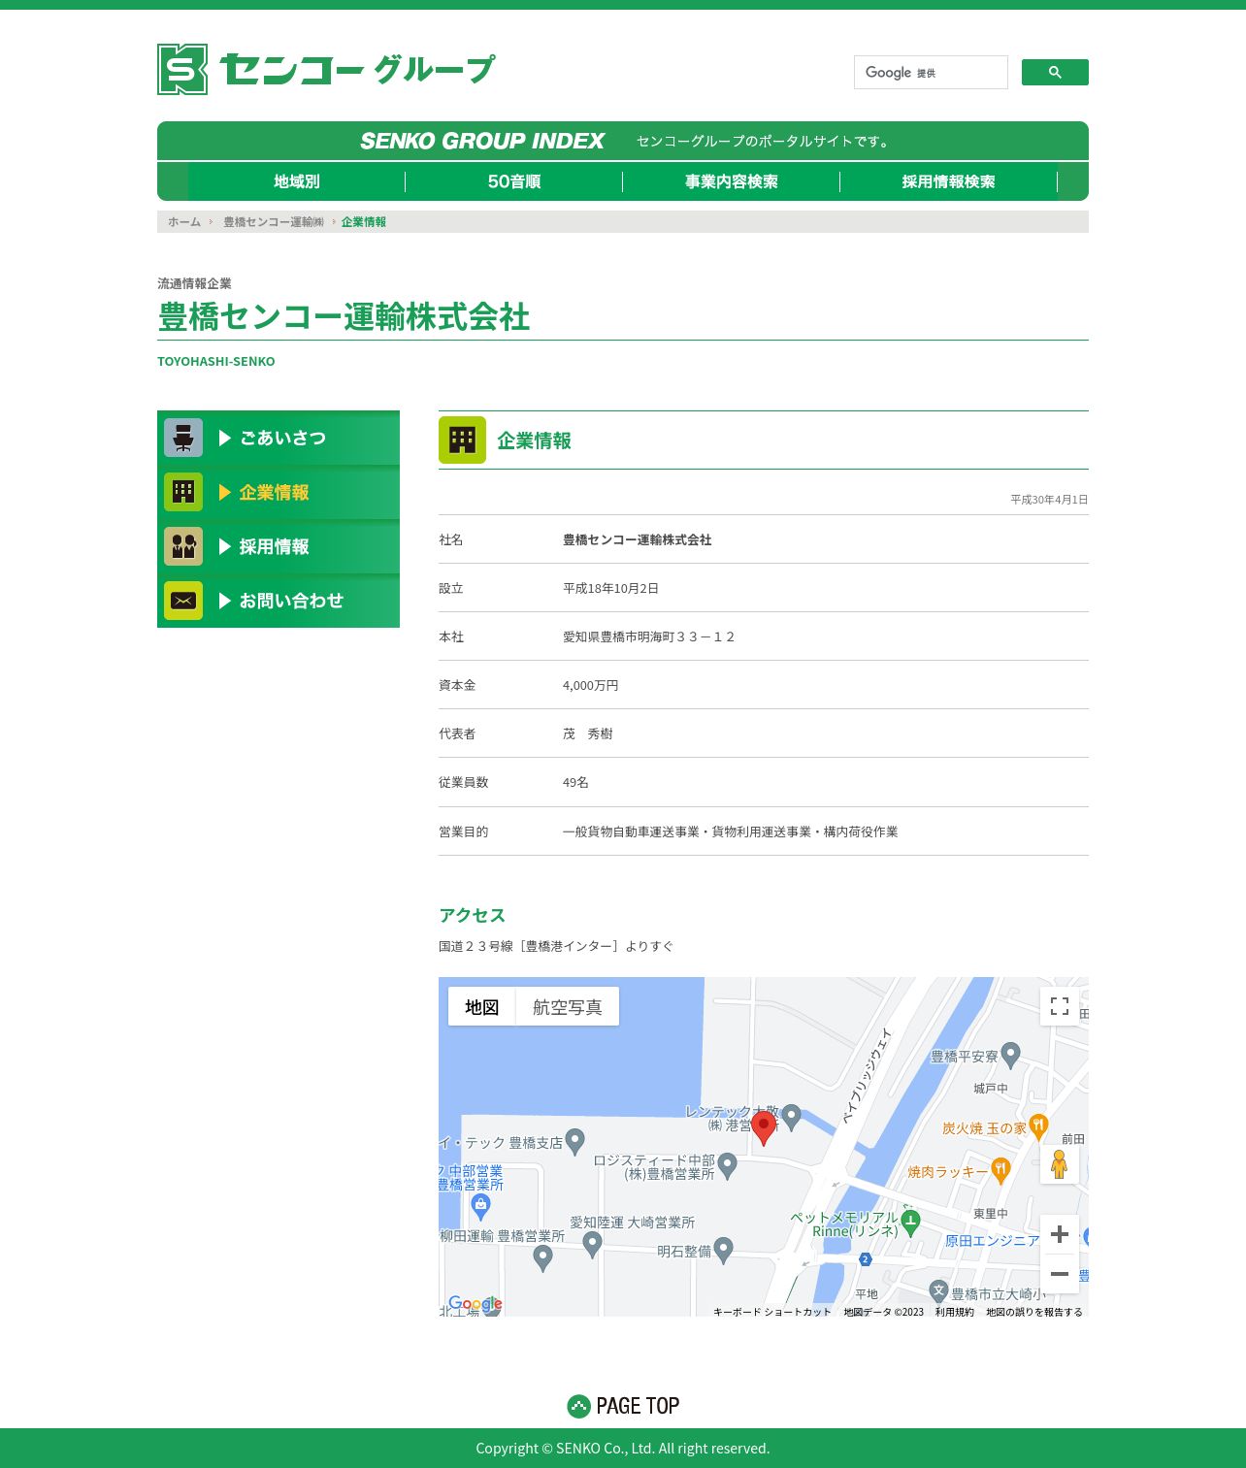1246x1468 pixels.
Task: Click the company name value in 社名 row
Action: (x=638, y=539)
